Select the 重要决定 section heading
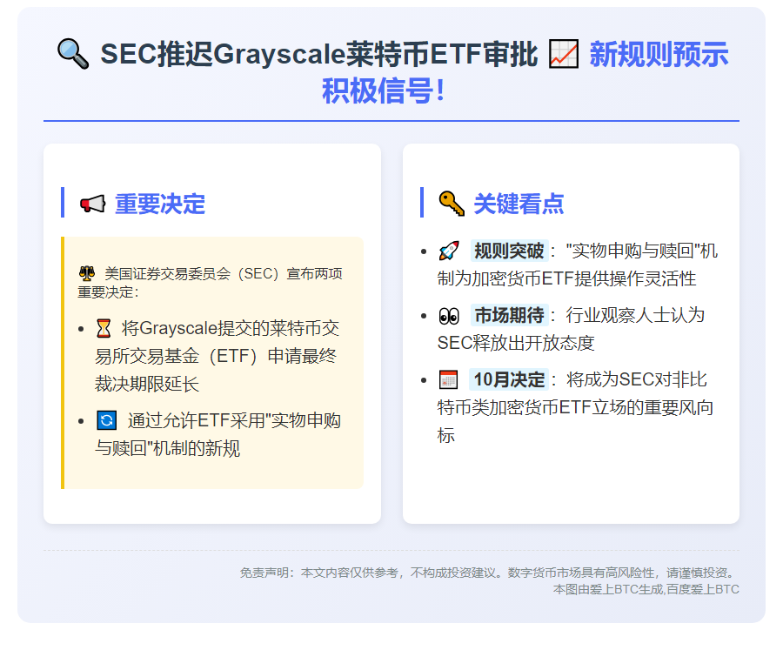 160,204
